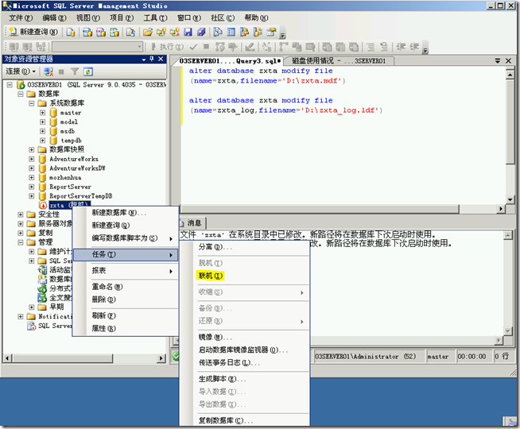This screenshot has height=429, width=520.
Task: Click the Increase Indent icon
Action: point(414,47)
